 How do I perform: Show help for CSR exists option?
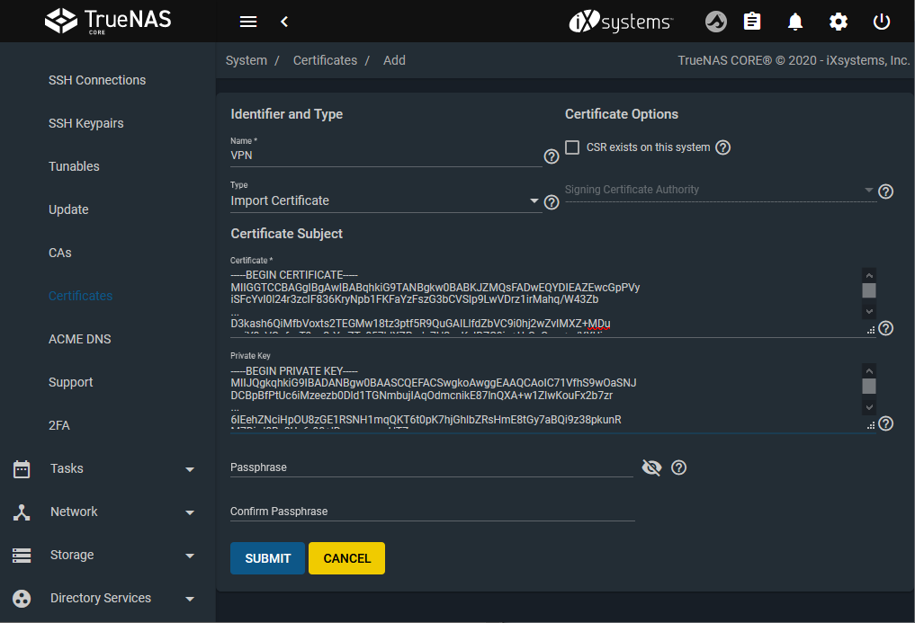pos(722,147)
